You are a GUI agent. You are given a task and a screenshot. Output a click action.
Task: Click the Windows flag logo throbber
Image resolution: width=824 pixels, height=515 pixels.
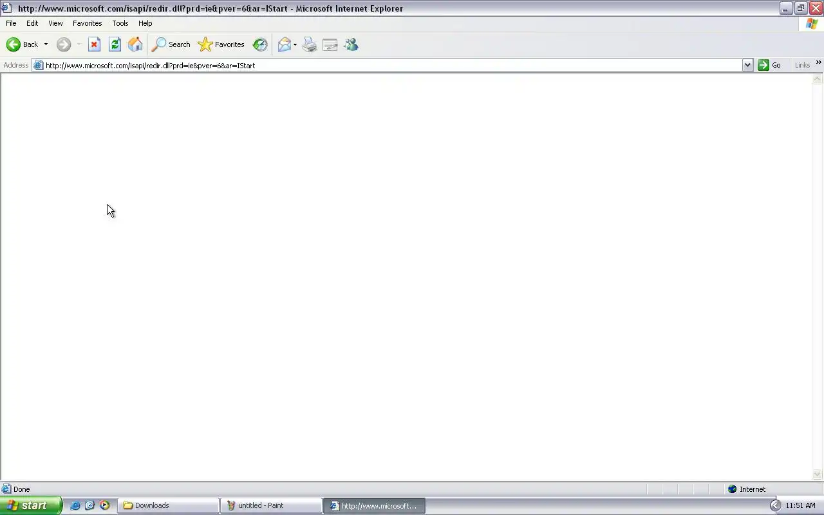point(812,24)
